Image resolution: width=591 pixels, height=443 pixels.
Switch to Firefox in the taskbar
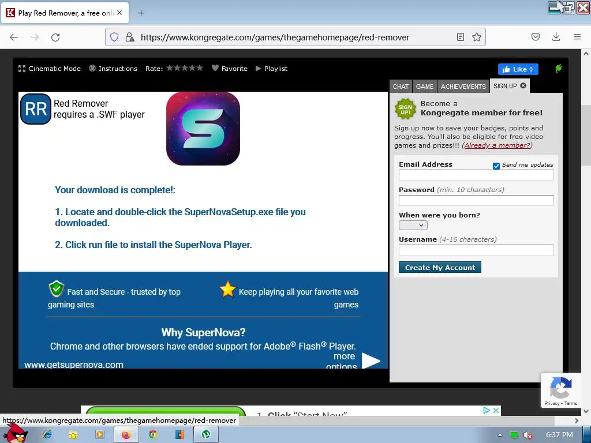[126, 435]
